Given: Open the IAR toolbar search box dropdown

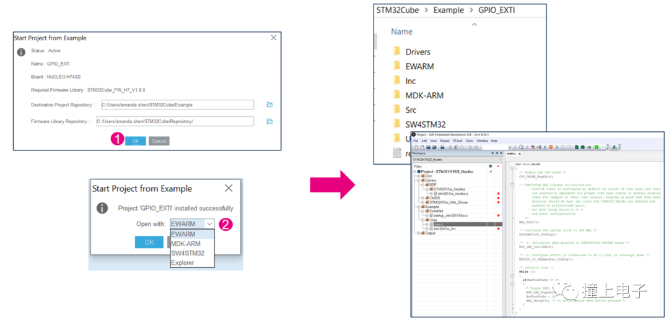Looking at the screenshot, I should [510, 147].
